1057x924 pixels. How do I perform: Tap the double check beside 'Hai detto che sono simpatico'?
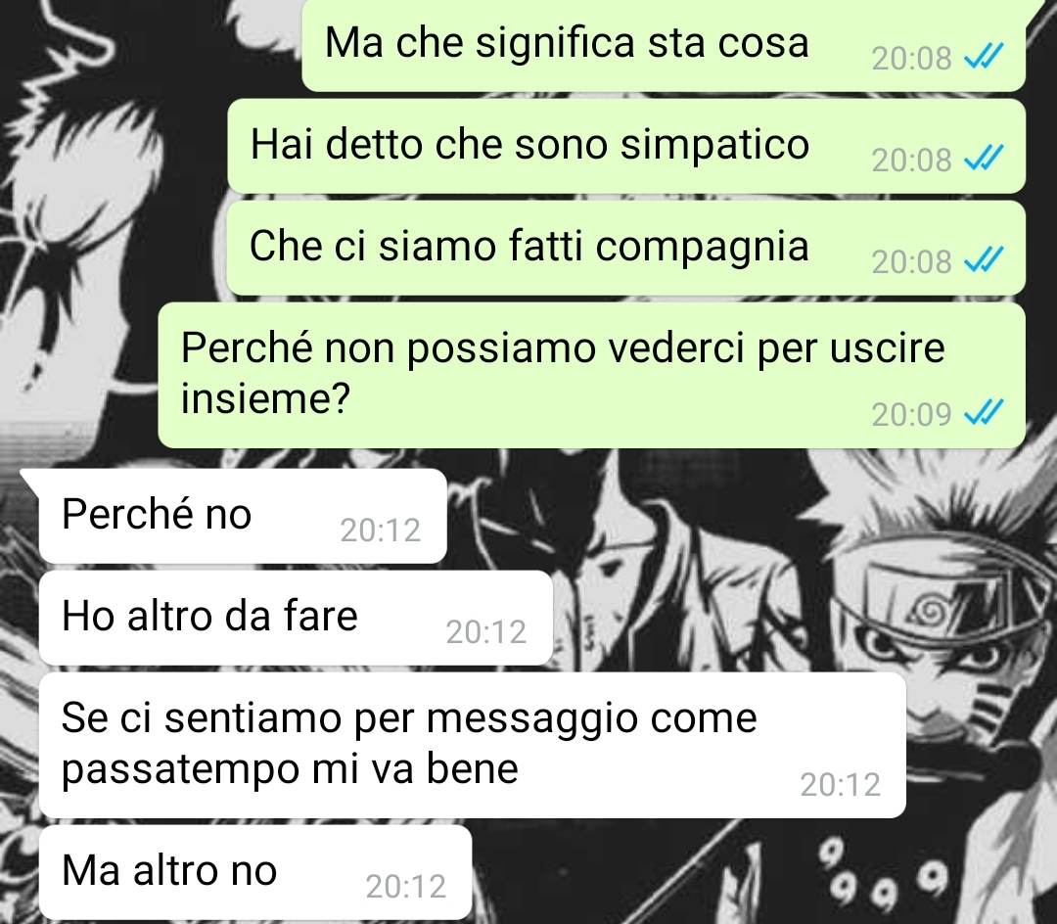(985, 159)
